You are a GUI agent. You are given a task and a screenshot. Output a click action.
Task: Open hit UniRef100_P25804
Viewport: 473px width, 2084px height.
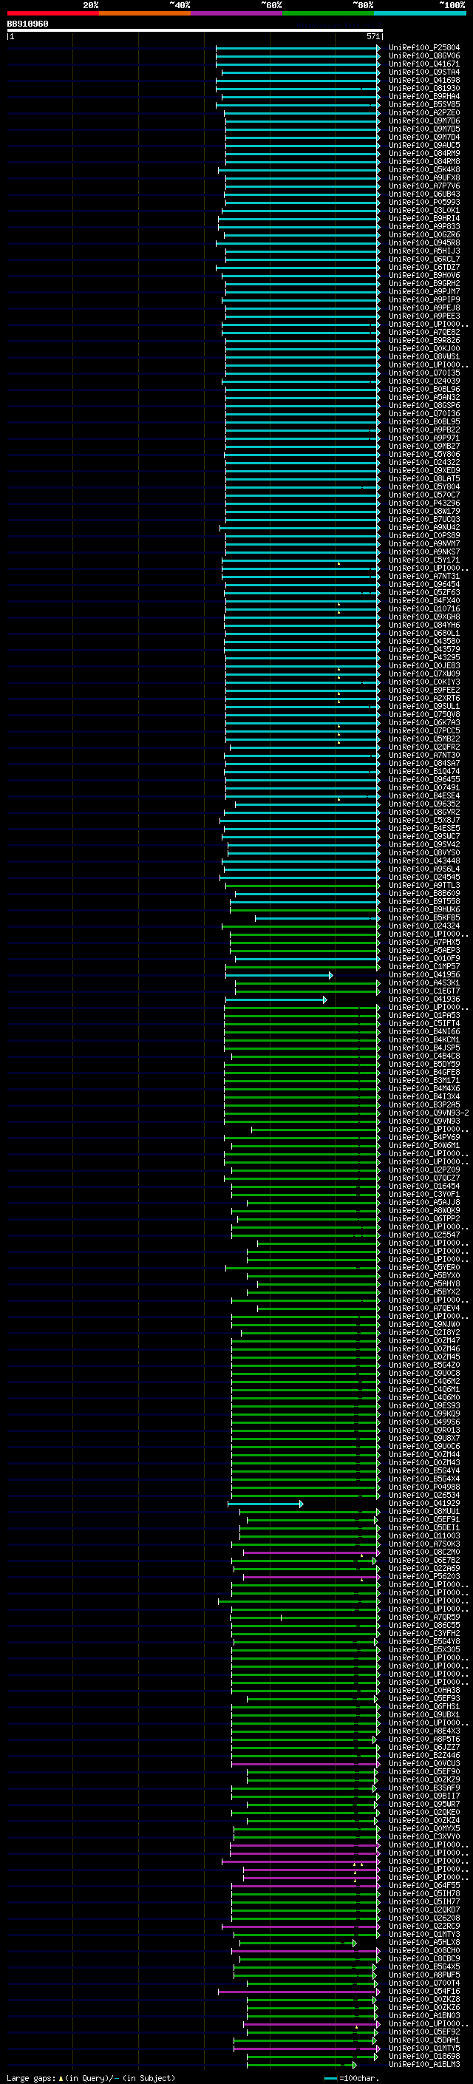pyautogui.click(x=424, y=48)
